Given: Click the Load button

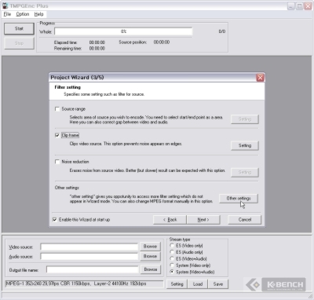Looking at the screenshot, I should [x=198, y=284].
